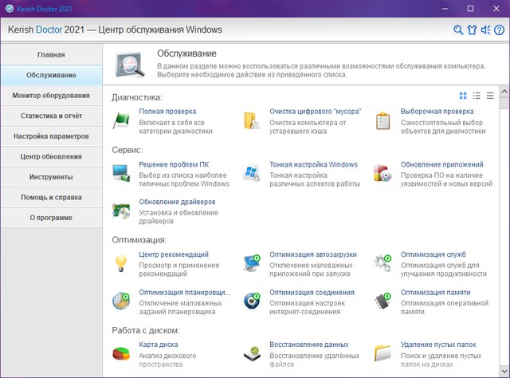Switch to compact list view
Screen dimensions: 510x378
point(490,96)
